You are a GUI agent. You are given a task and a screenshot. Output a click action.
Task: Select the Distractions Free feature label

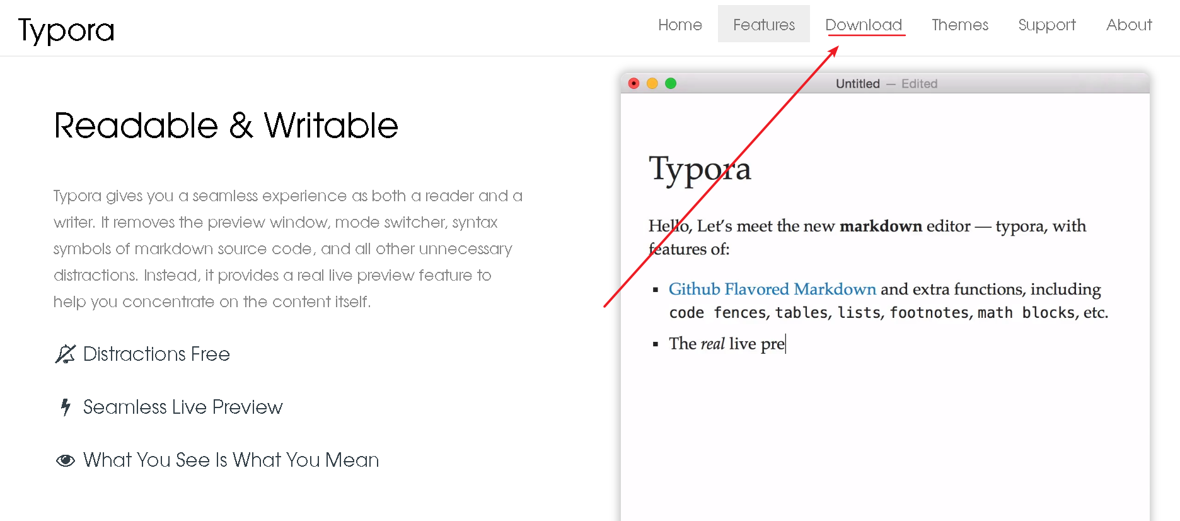[156, 354]
